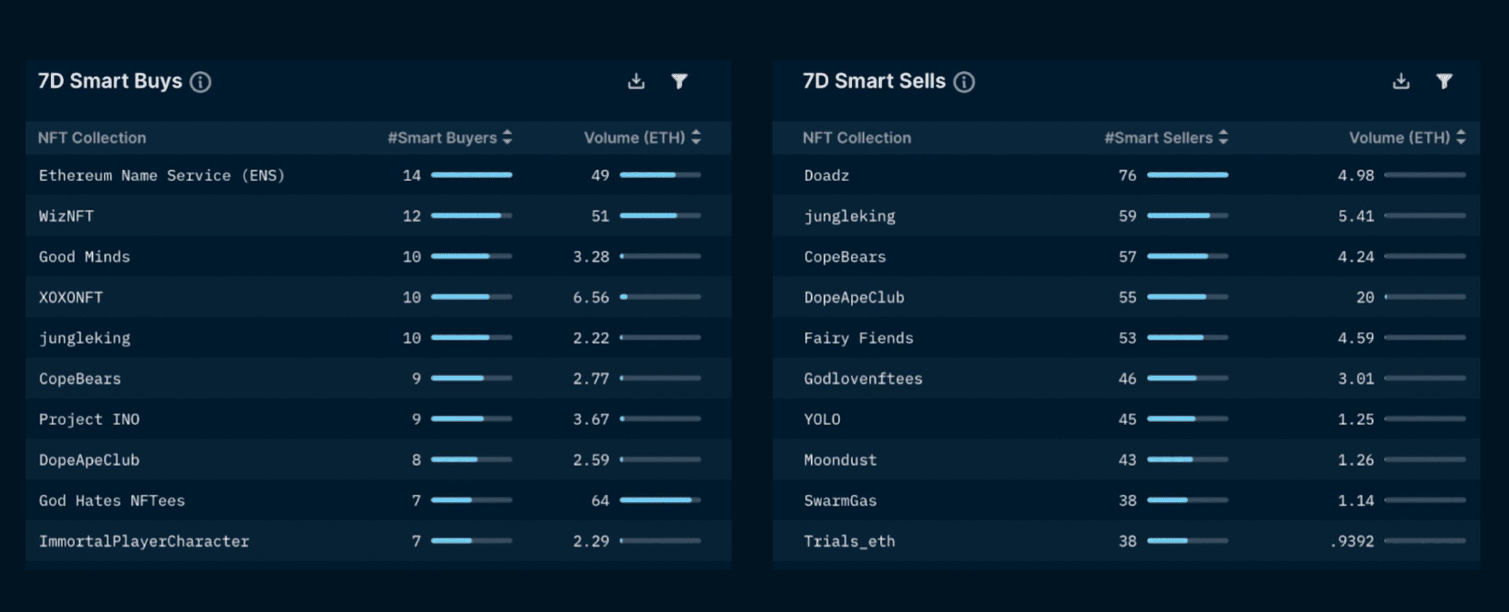The width and height of the screenshot is (1509, 612).
Task: Select YOLO collection row
Action: [1126, 419]
